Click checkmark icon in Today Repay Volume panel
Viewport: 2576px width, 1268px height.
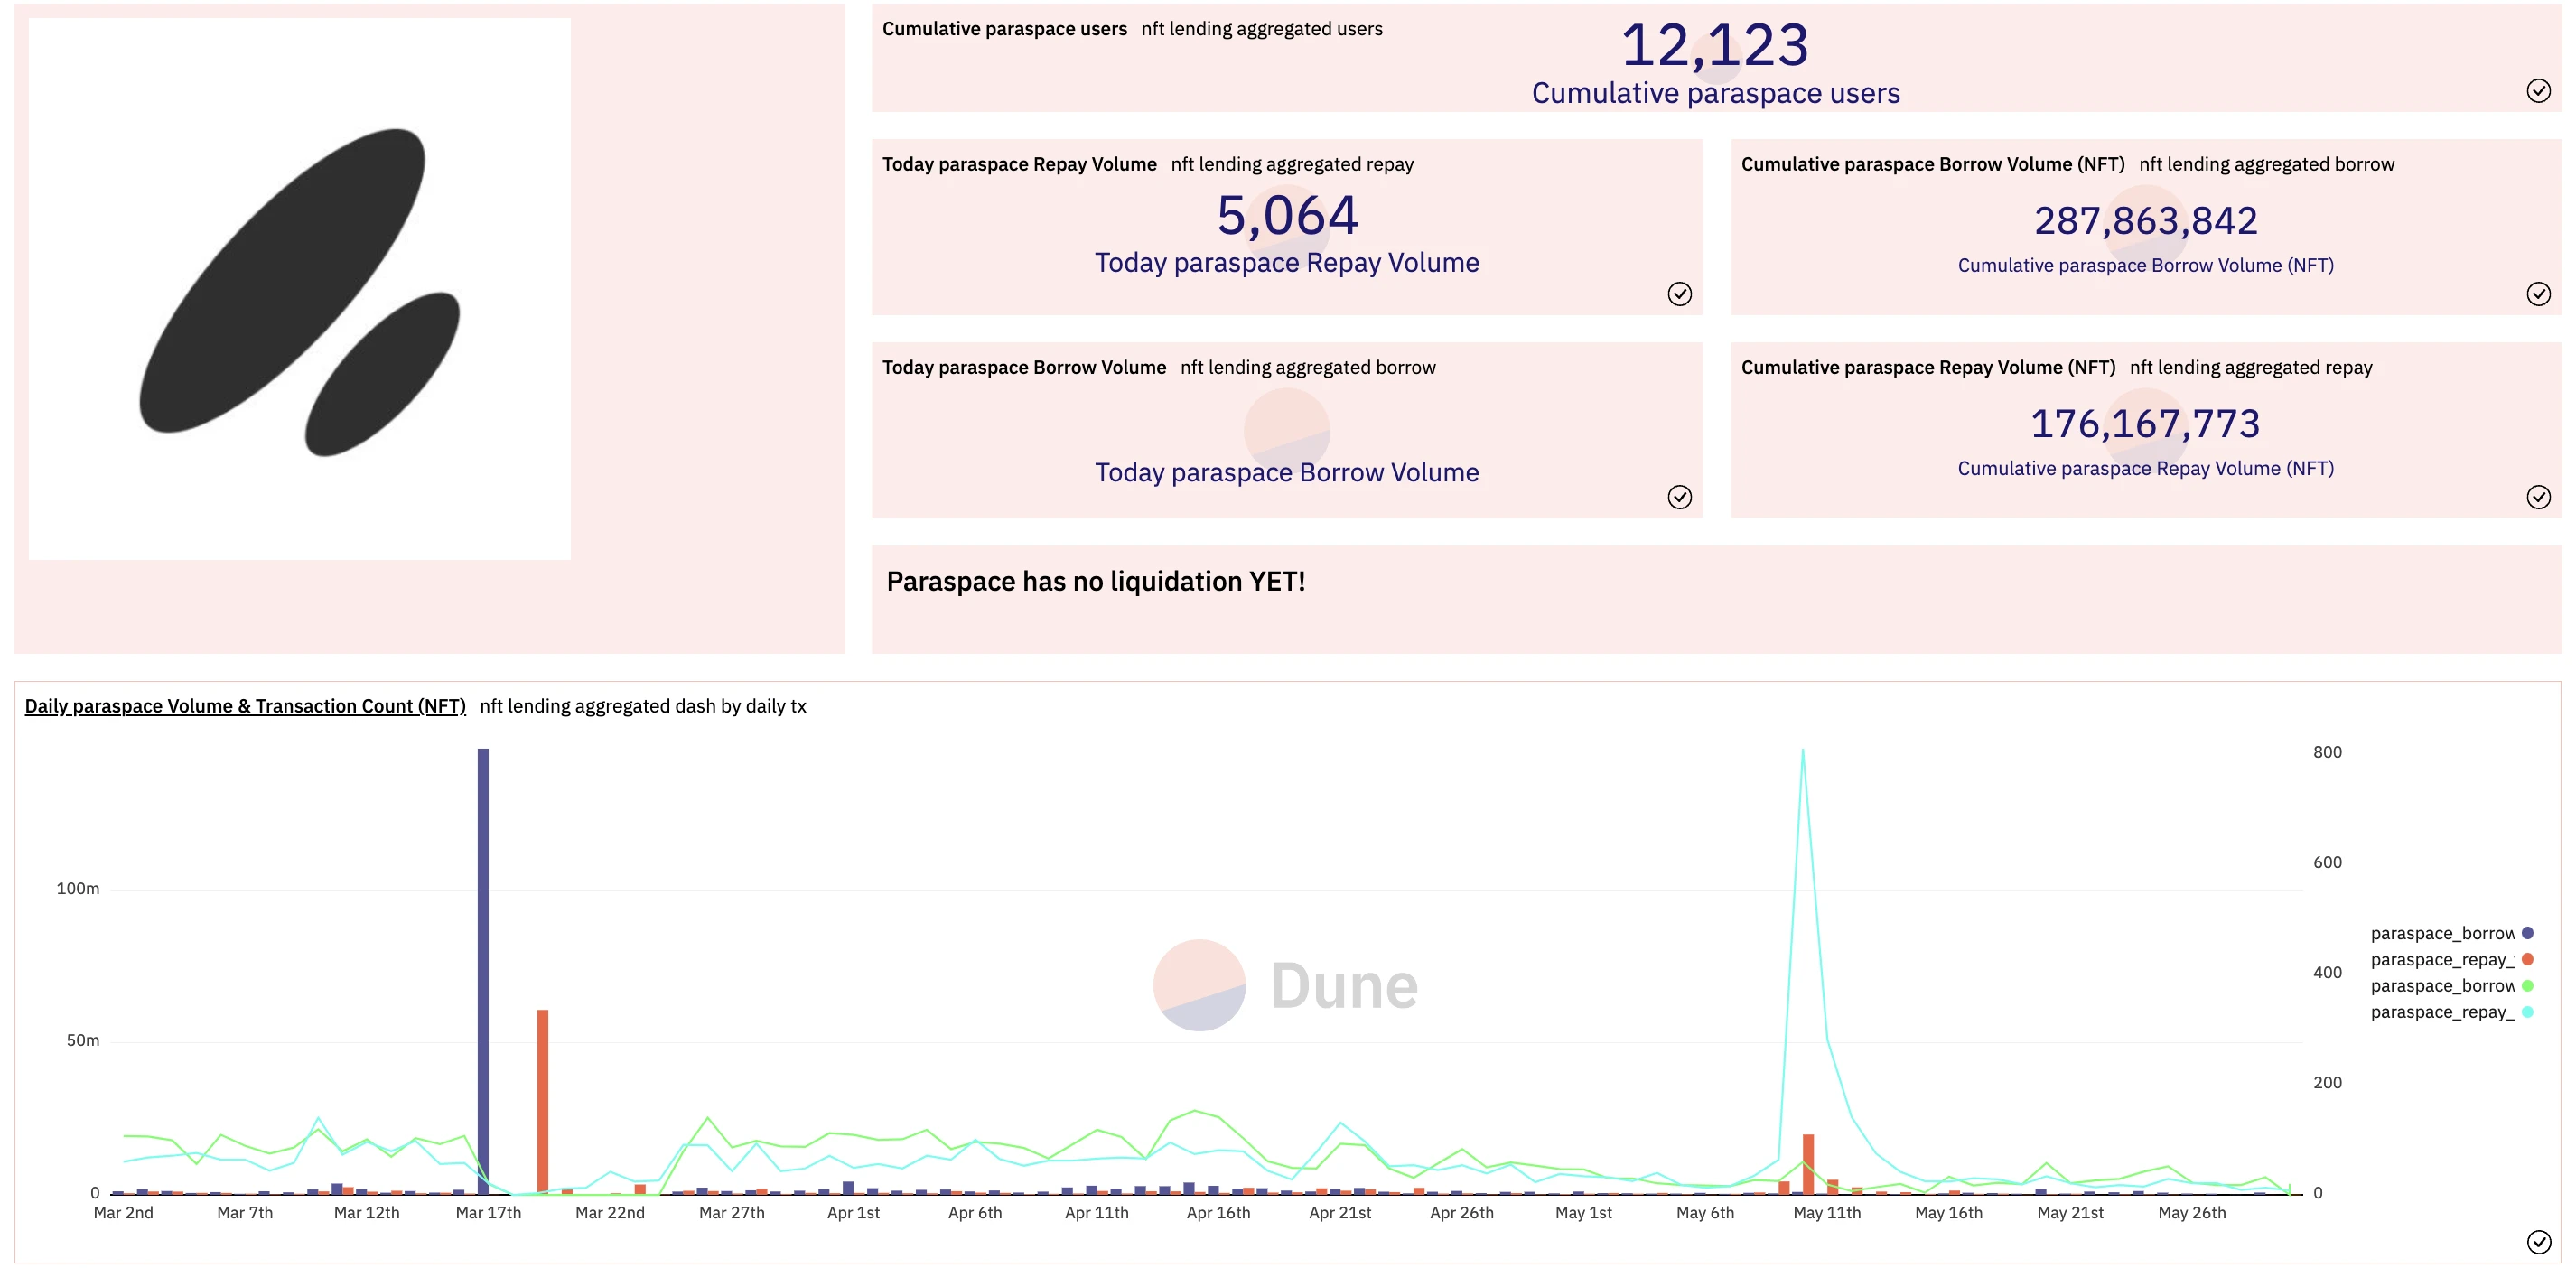(1679, 293)
